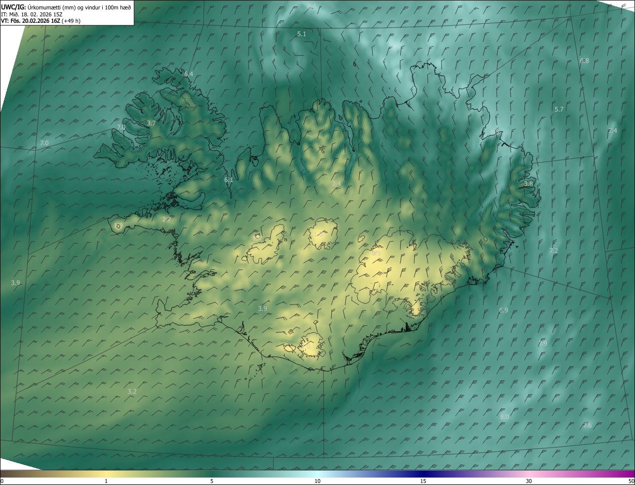The width and height of the screenshot is (635, 485).
Task: Click the '1' tick on the colour scale
Action: [x=106, y=481]
